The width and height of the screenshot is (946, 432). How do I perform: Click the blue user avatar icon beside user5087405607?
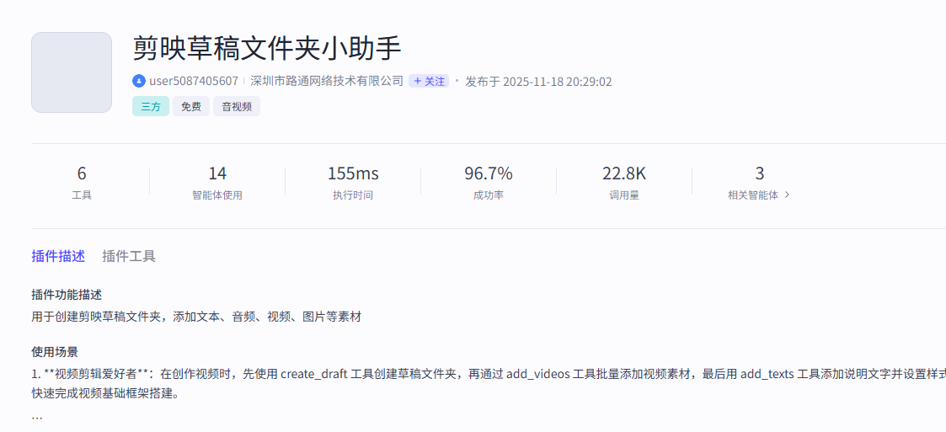(x=139, y=81)
